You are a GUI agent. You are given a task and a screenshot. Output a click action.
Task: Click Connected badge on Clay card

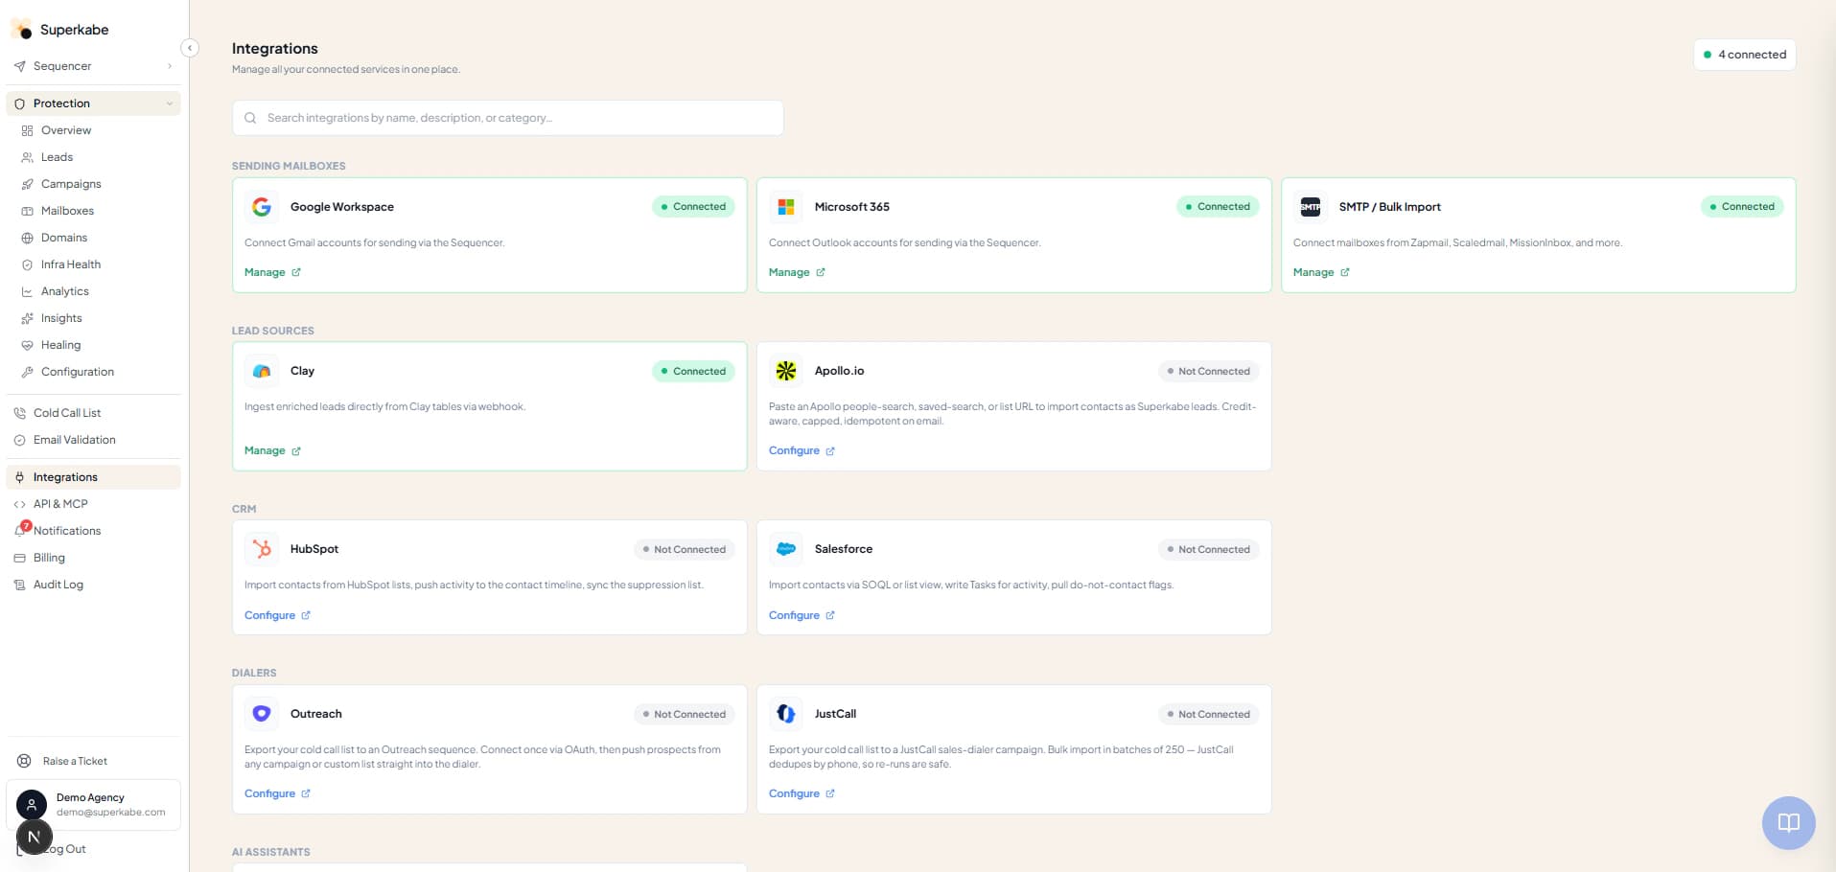coord(693,372)
